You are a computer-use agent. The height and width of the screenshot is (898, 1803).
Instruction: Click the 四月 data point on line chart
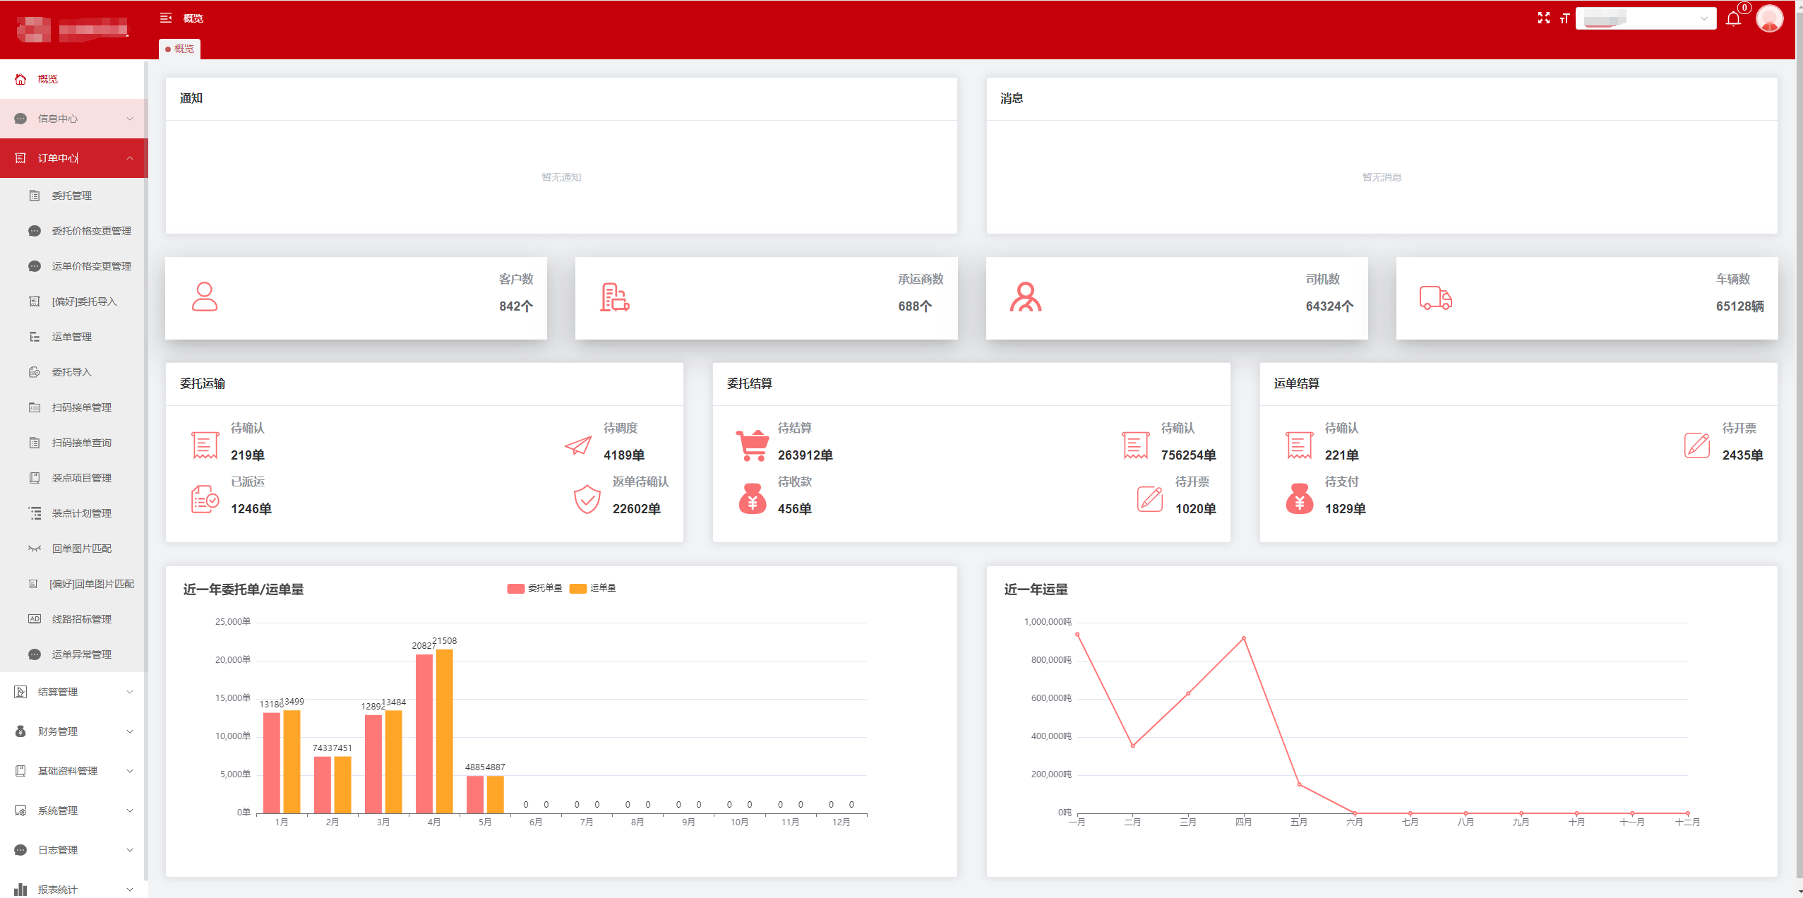[x=1243, y=638]
